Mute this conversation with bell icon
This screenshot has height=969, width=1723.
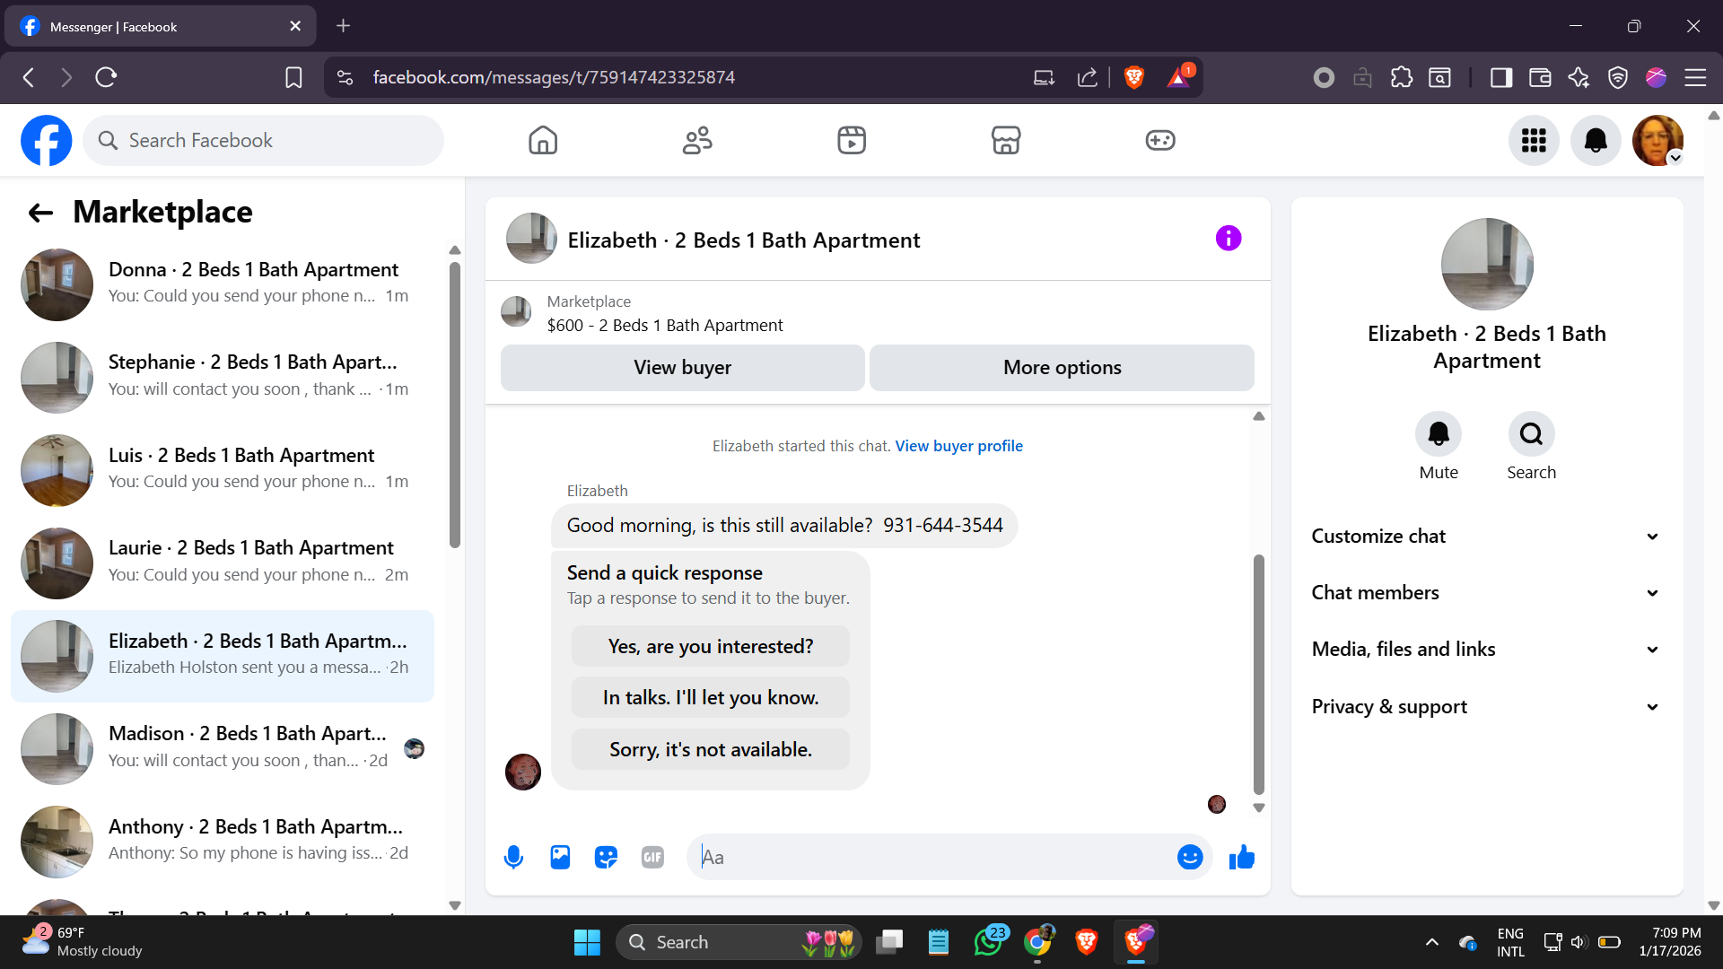(x=1438, y=434)
